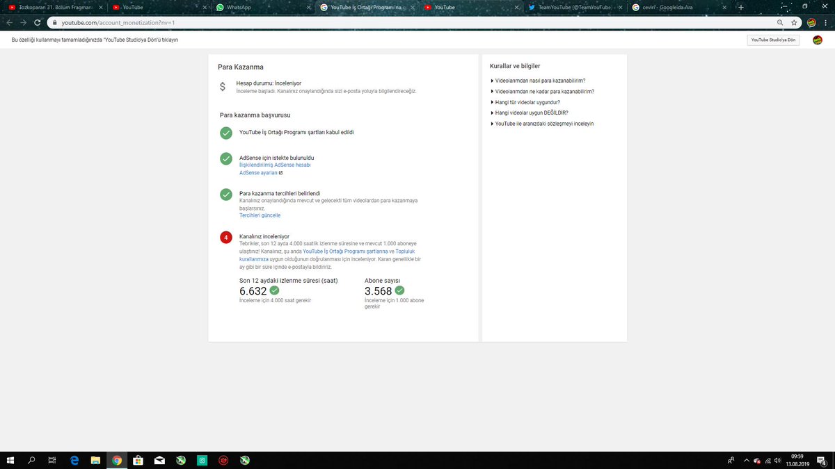Click the 'Para kazanma başvurusu' heading
835x469 pixels.
(255, 115)
